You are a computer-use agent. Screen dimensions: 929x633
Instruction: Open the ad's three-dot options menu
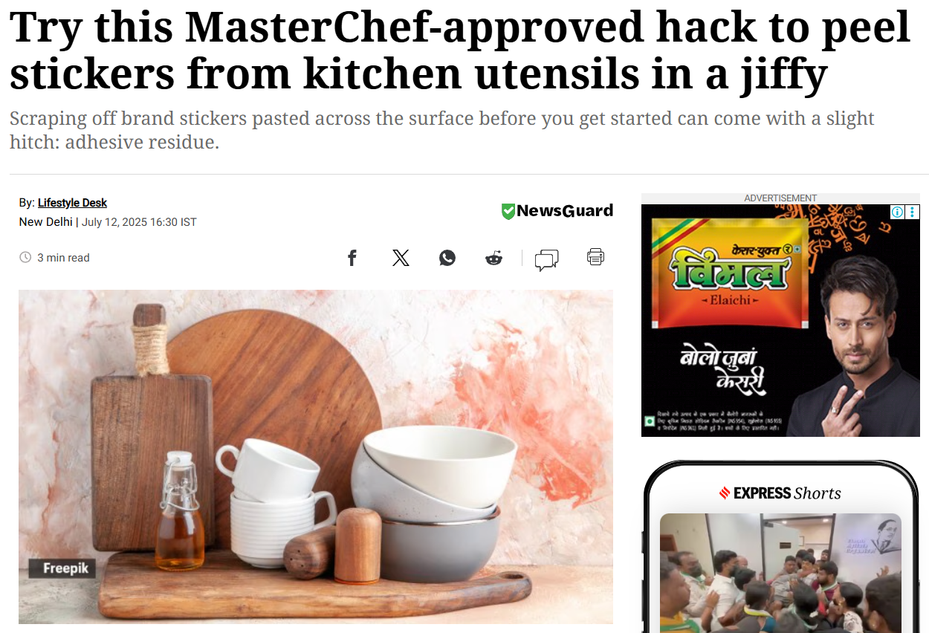913,212
